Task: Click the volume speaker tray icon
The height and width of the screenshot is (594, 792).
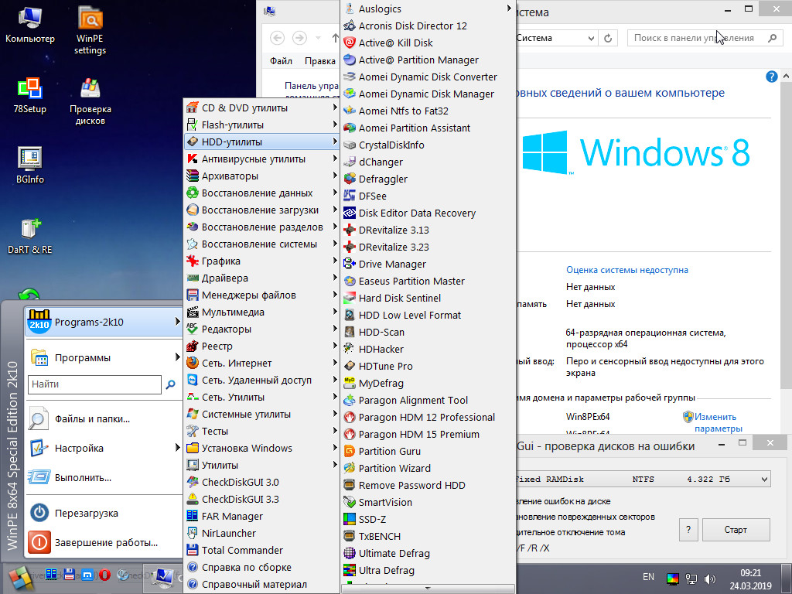Action: [x=710, y=578]
